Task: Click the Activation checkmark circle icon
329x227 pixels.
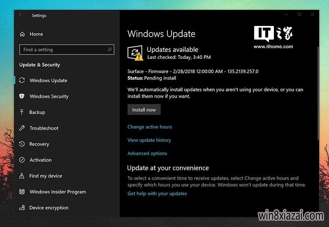Action: pos(22,160)
